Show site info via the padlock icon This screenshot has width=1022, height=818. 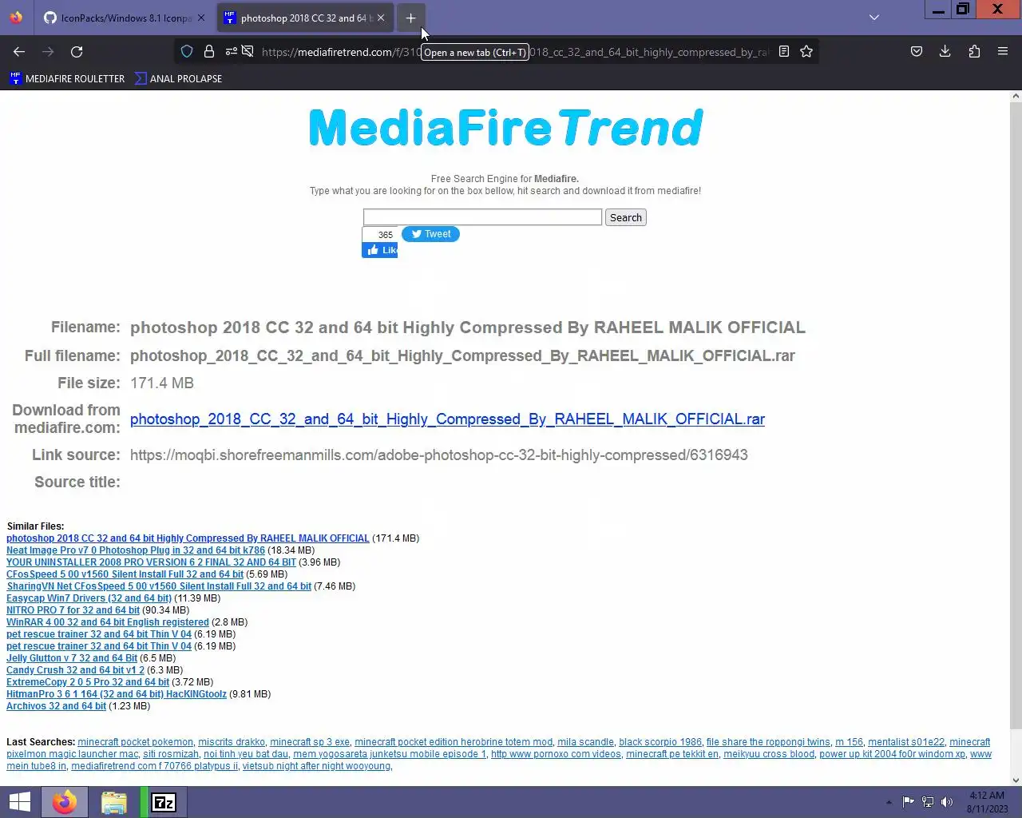click(x=209, y=52)
